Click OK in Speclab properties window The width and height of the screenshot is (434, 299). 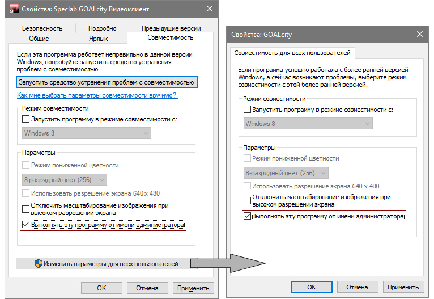[x=101, y=288]
